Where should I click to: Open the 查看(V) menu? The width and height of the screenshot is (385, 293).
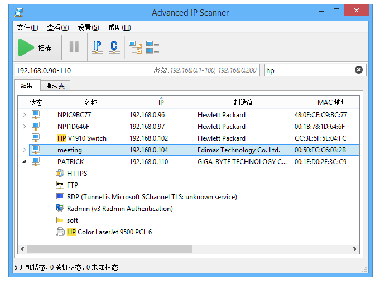58,27
